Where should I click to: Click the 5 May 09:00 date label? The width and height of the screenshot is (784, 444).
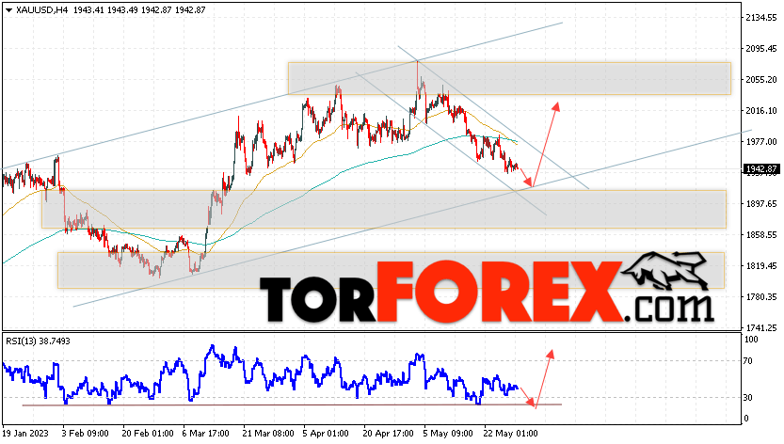(x=447, y=433)
